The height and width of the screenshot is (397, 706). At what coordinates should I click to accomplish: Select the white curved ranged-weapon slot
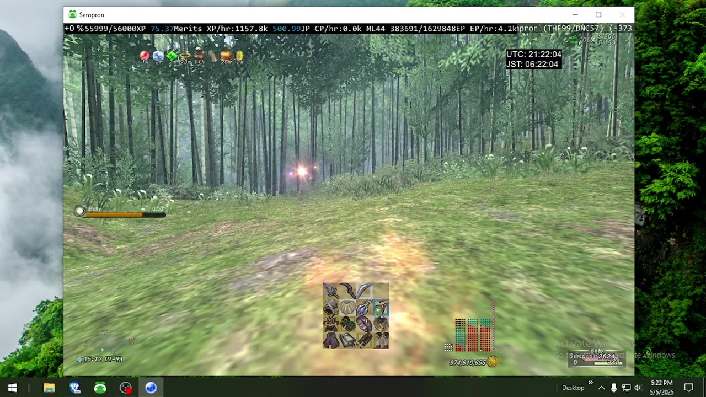(364, 291)
